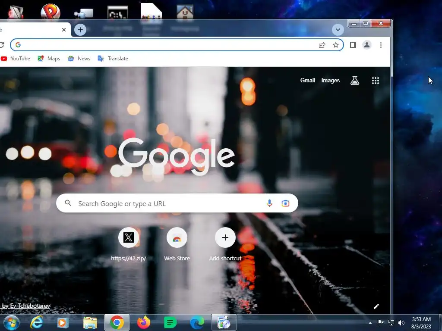This screenshot has width=442, height=331.
Task: Open green notes app on taskbar
Action: (x=170, y=322)
